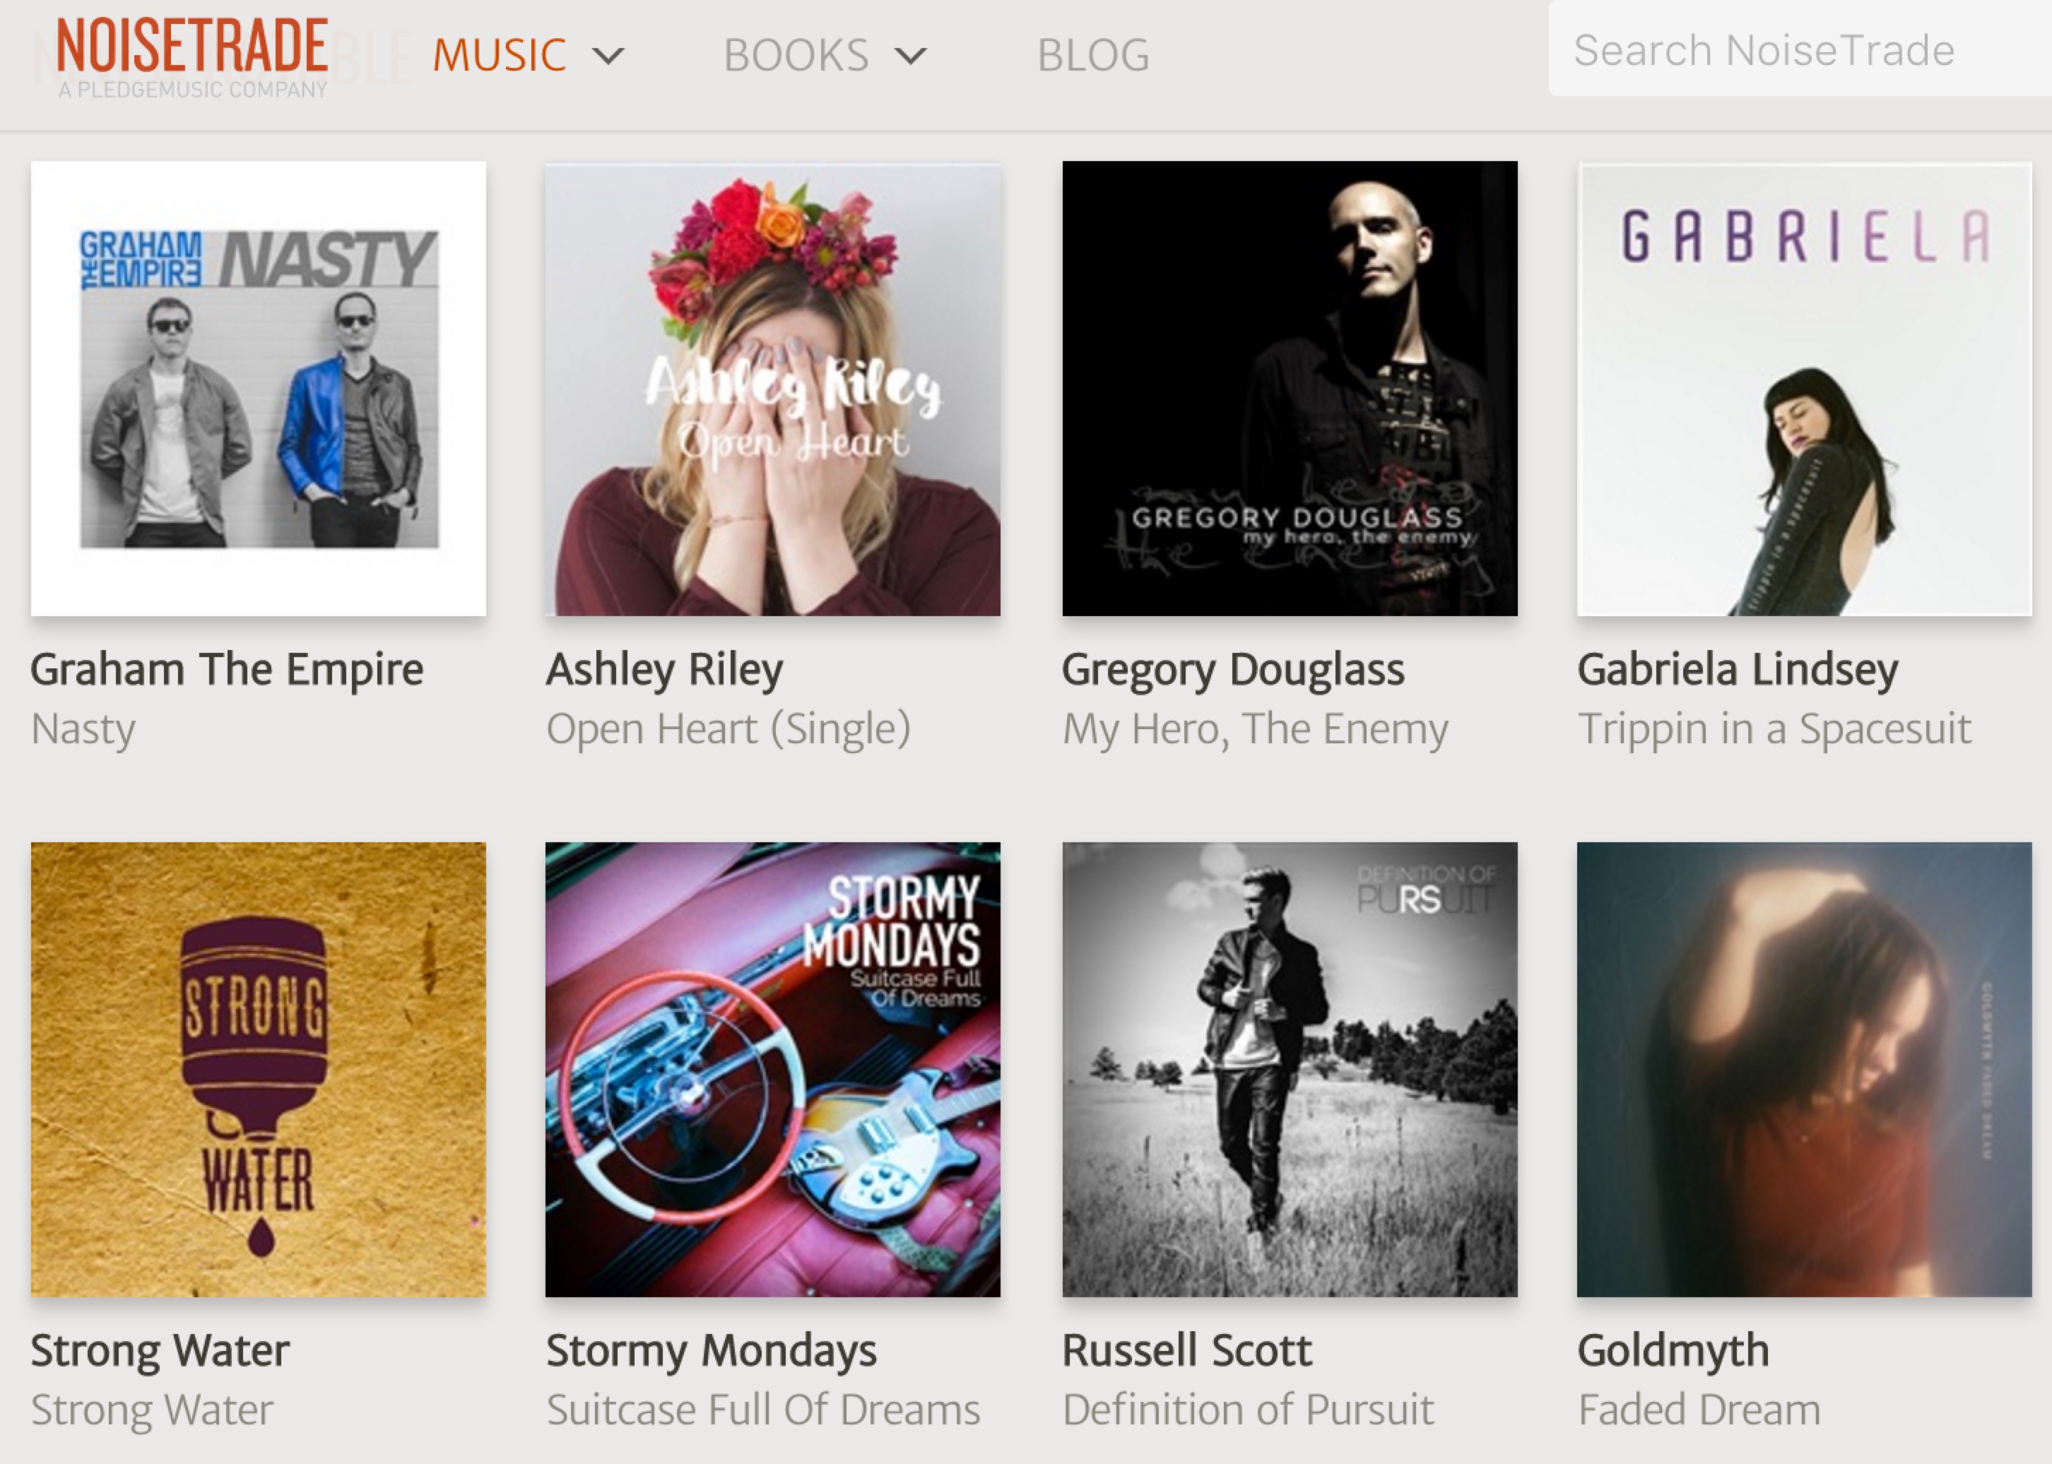Viewport: 2052px width, 1464px height.
Task: Open the Suitcase Full Of Dreams link
Action: 762,1409
